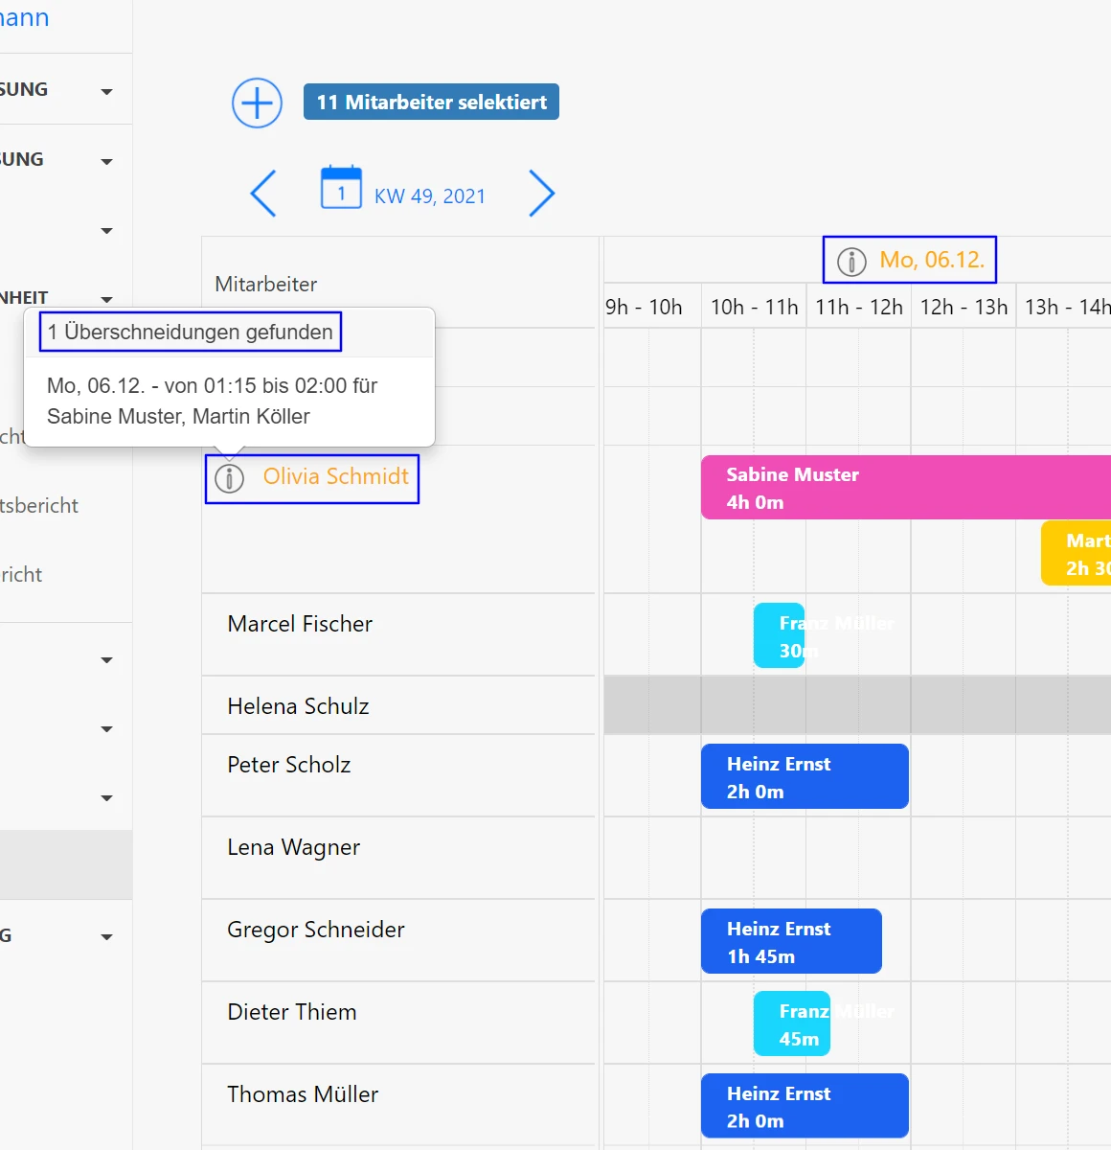Click the blue plus add button
Image resolution: width=1111 pixels, height=1150 pixels.
(x=257, y=103)
